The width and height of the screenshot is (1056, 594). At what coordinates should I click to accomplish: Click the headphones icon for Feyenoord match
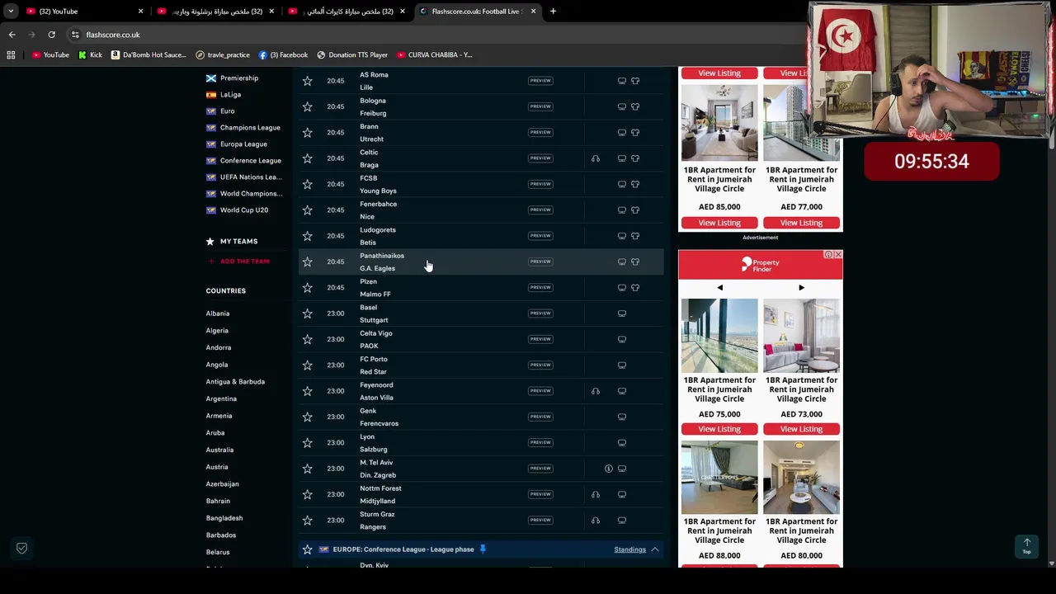point(596,391)
